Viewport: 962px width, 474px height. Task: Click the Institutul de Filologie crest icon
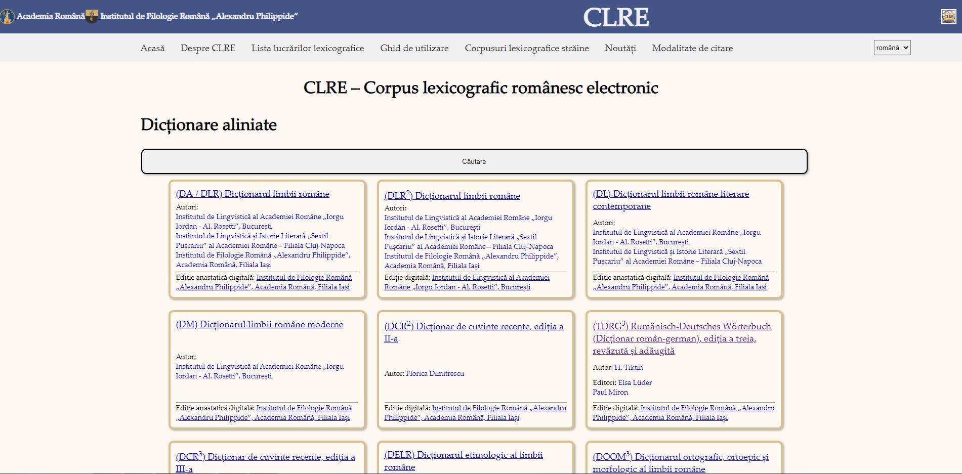click(92, 16)
